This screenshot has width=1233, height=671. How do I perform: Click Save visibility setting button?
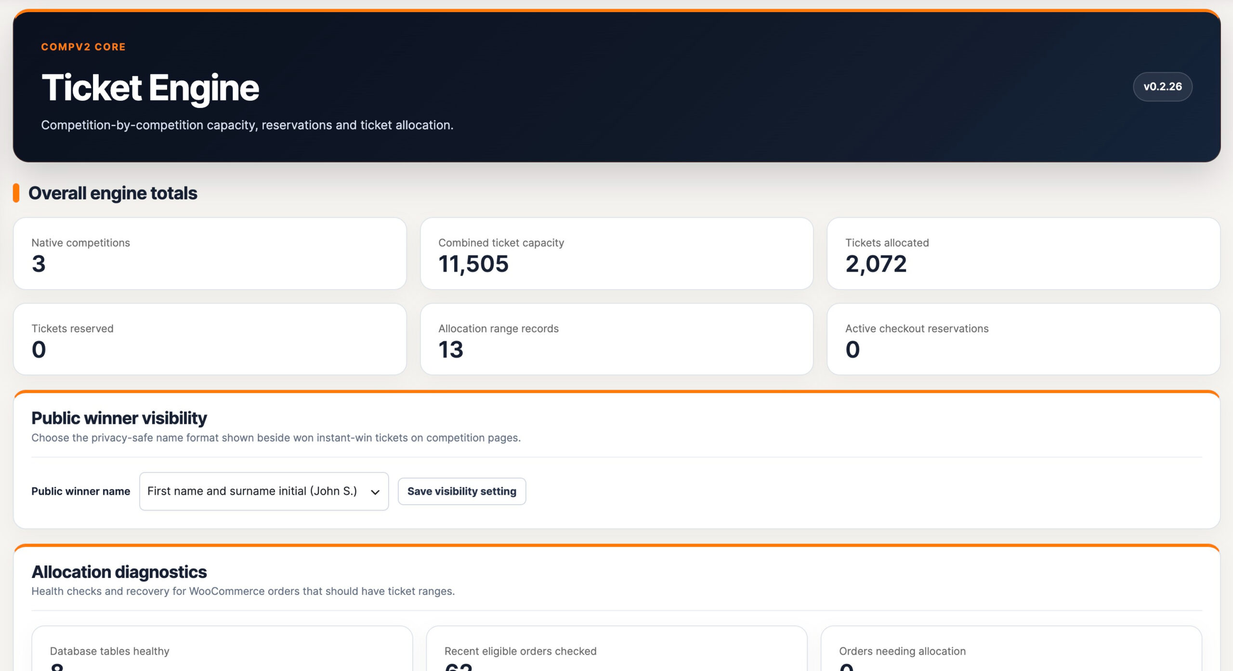[461, 491]
